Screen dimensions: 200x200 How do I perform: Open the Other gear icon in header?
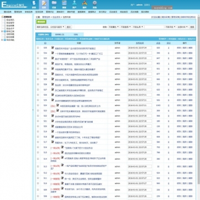pos(94,4)
